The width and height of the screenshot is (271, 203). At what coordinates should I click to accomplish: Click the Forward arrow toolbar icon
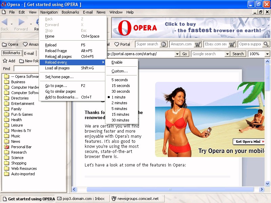point(21,22)
